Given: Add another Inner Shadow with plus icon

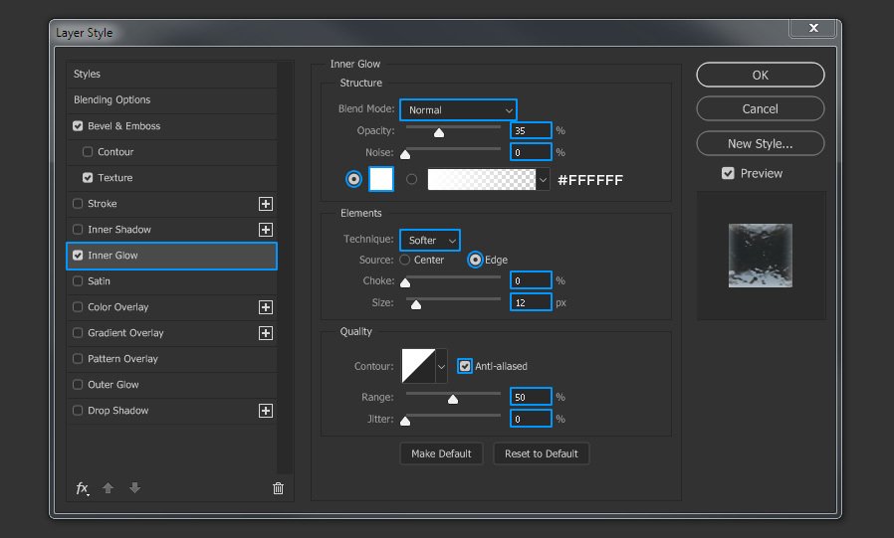Looking at the screenshot, I should 266,230.
